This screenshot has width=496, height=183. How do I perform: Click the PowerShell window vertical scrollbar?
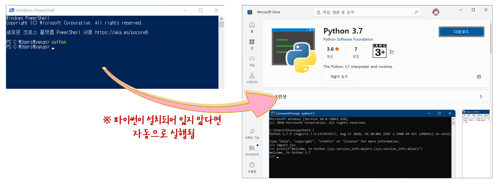221,51
